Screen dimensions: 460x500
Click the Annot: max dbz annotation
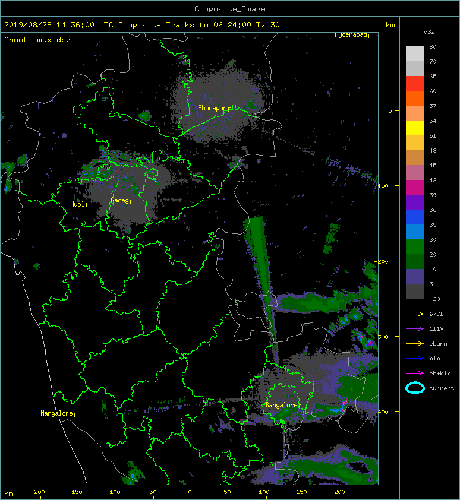(x=37, y=40)
